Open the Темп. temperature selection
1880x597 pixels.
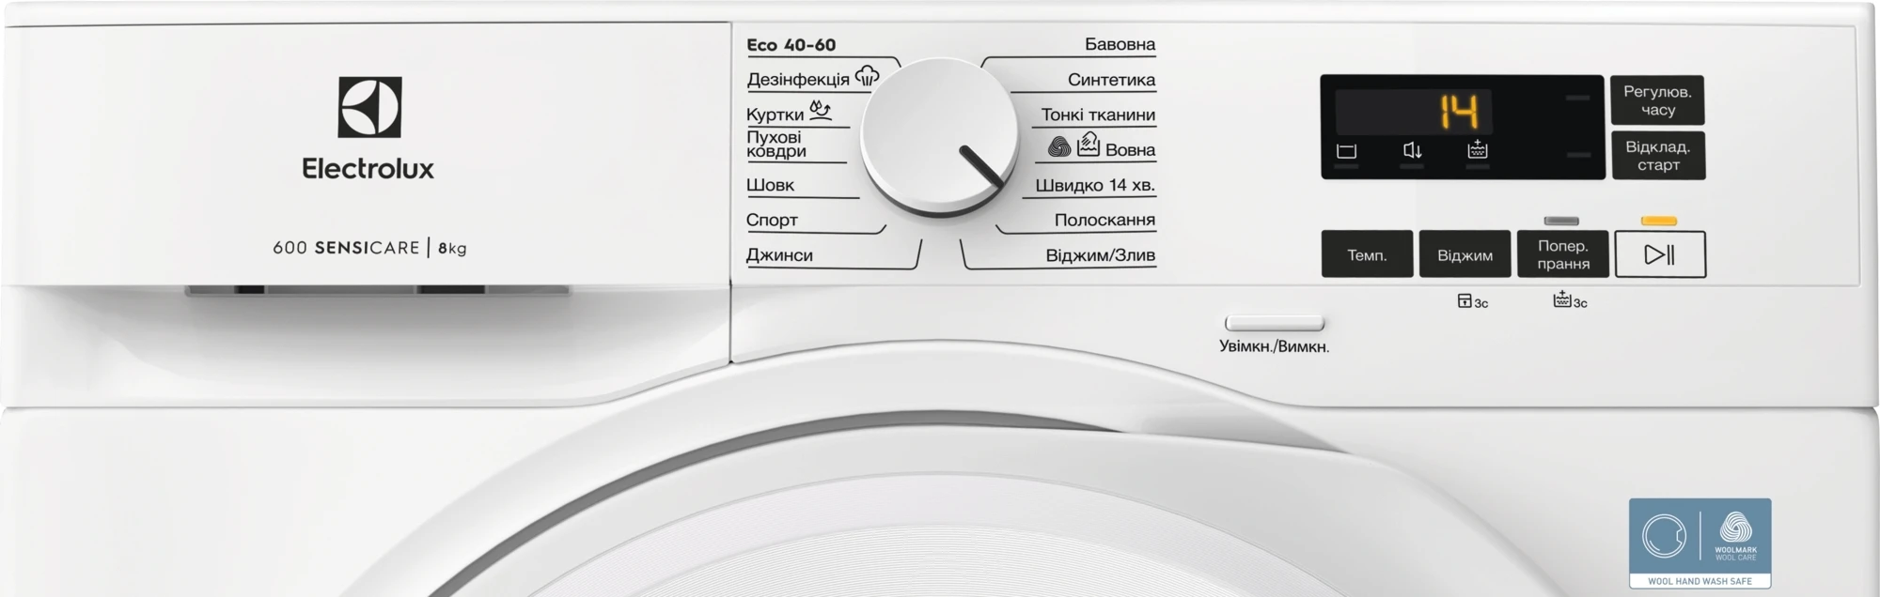point(1367,254)
